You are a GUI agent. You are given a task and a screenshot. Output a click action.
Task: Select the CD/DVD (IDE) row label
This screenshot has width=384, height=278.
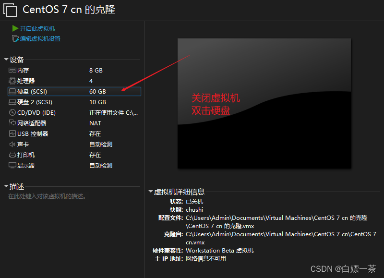click(x=36, y=112)
